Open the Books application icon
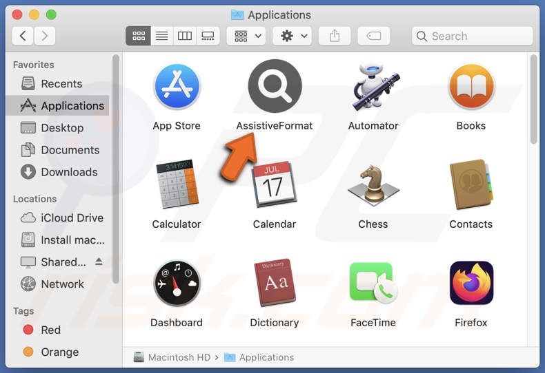 [x=471, y=86]
